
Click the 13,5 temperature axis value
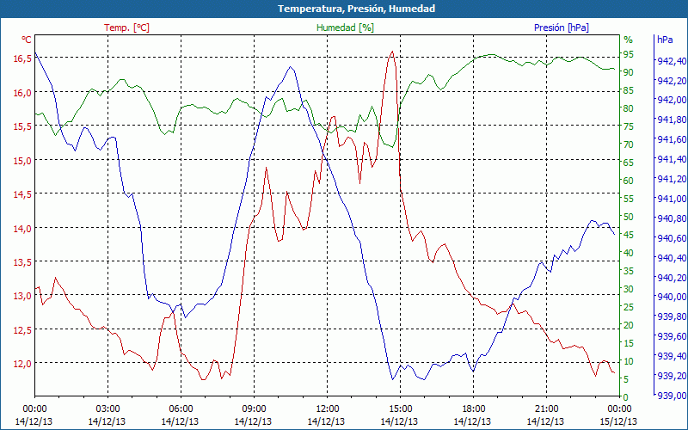(22, 262)
